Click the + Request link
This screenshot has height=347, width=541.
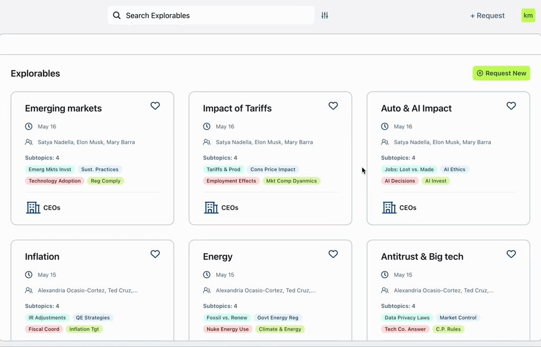click(487, 16)
